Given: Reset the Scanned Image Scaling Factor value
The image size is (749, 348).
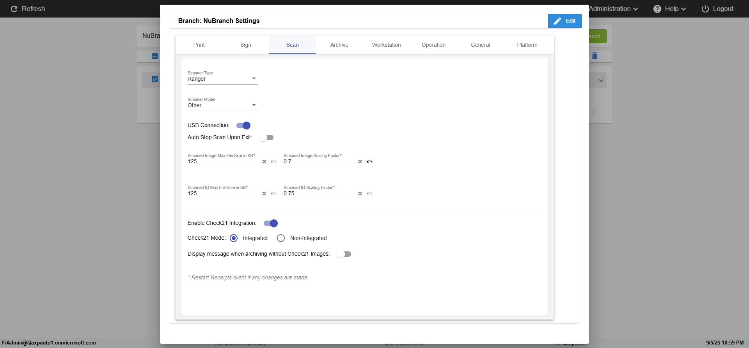Looking at the screenshot, I should pyautogui.click(x=369, y=162).
